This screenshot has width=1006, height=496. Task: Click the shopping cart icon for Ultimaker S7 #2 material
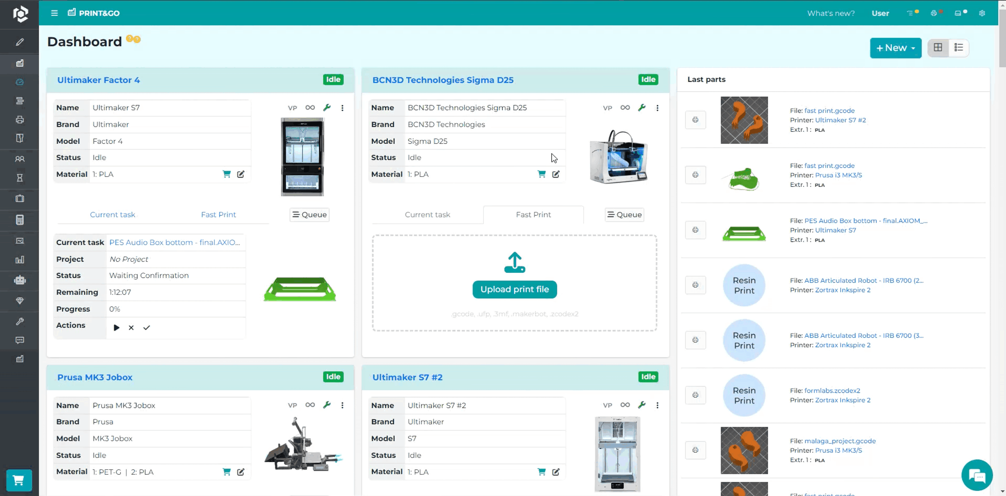[x=542, y=472]
